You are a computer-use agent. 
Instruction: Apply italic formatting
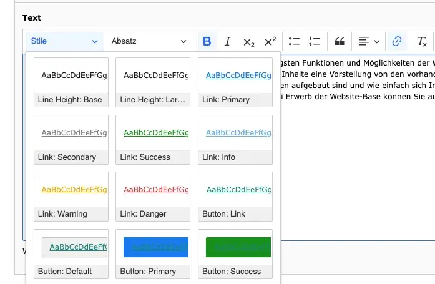tap(228, 42)
